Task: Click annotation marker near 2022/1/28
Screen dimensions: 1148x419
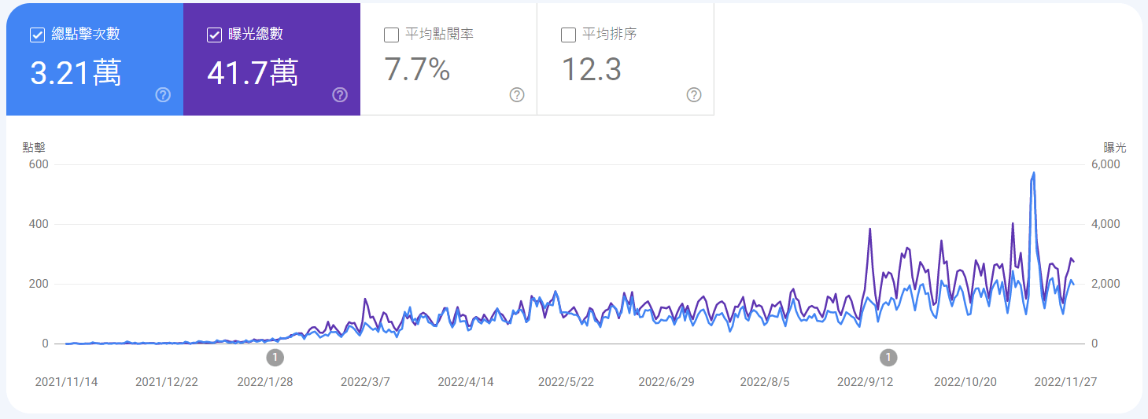Action: (275, 358)
